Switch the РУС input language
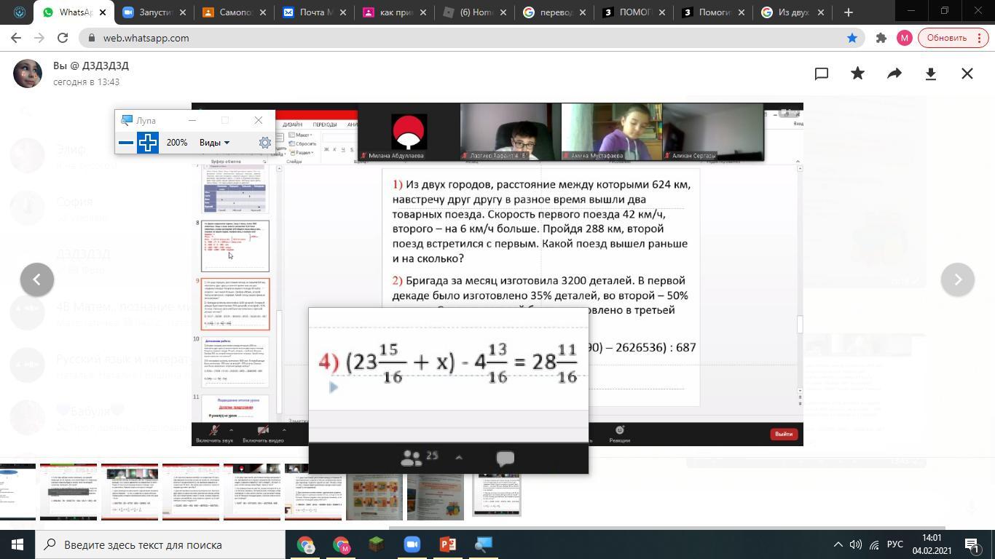This screenshot has height=559, width=995. (895, 544)
